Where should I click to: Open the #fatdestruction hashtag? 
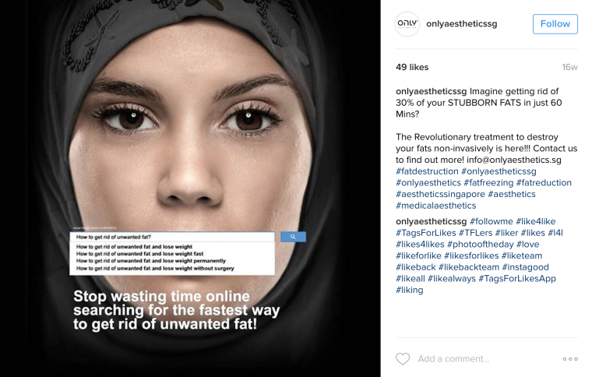coord(427,171)
